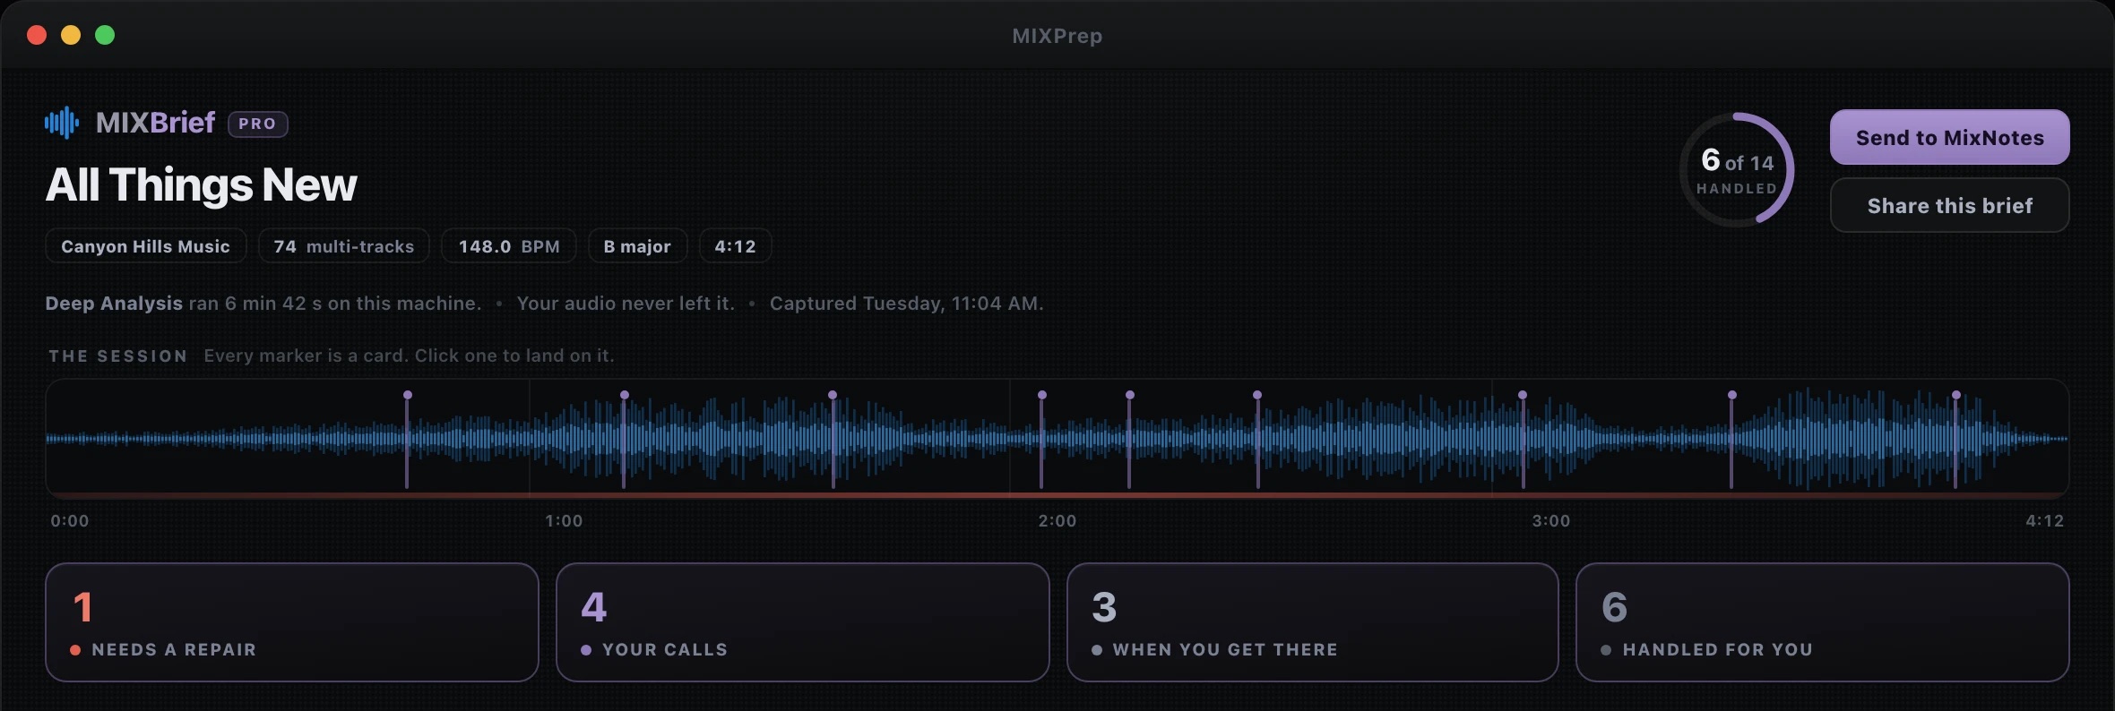Maximize the window with green button
This screenshot has width=2115, height=711.
[x=105, y=35]
